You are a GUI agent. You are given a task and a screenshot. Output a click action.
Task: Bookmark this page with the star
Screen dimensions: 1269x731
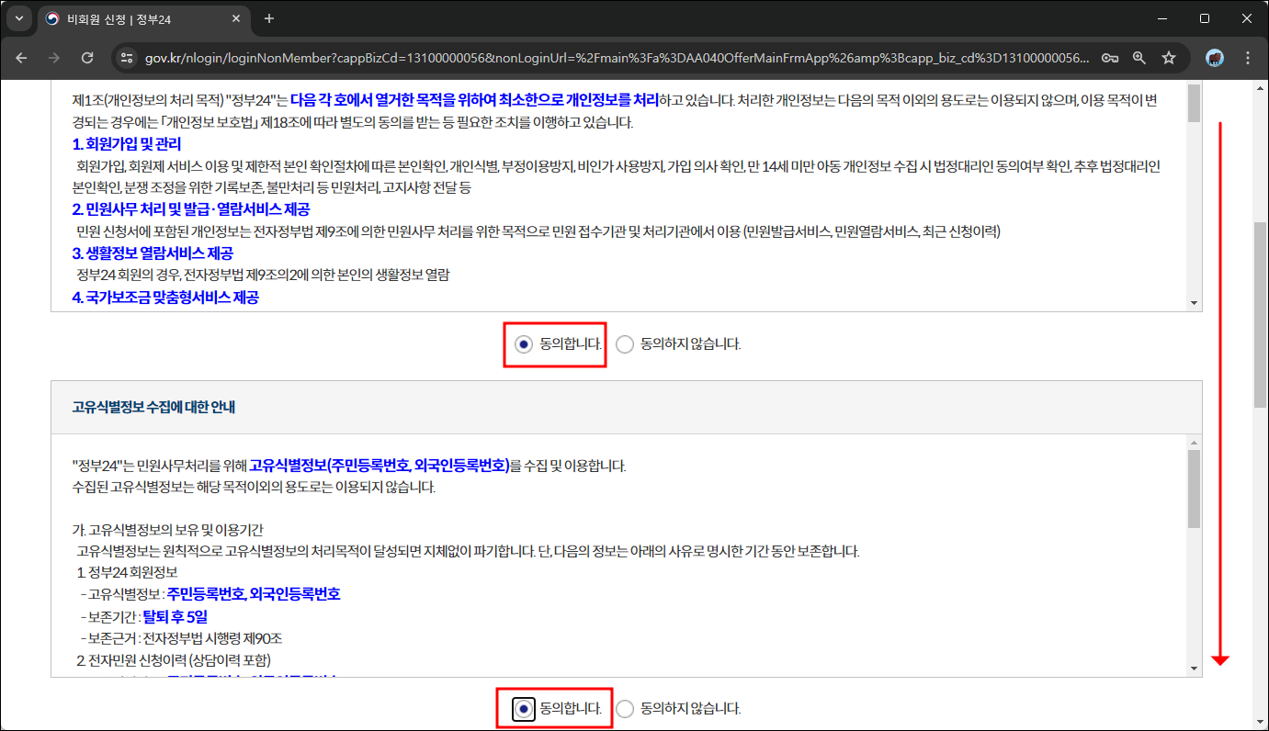[1169, 57]
